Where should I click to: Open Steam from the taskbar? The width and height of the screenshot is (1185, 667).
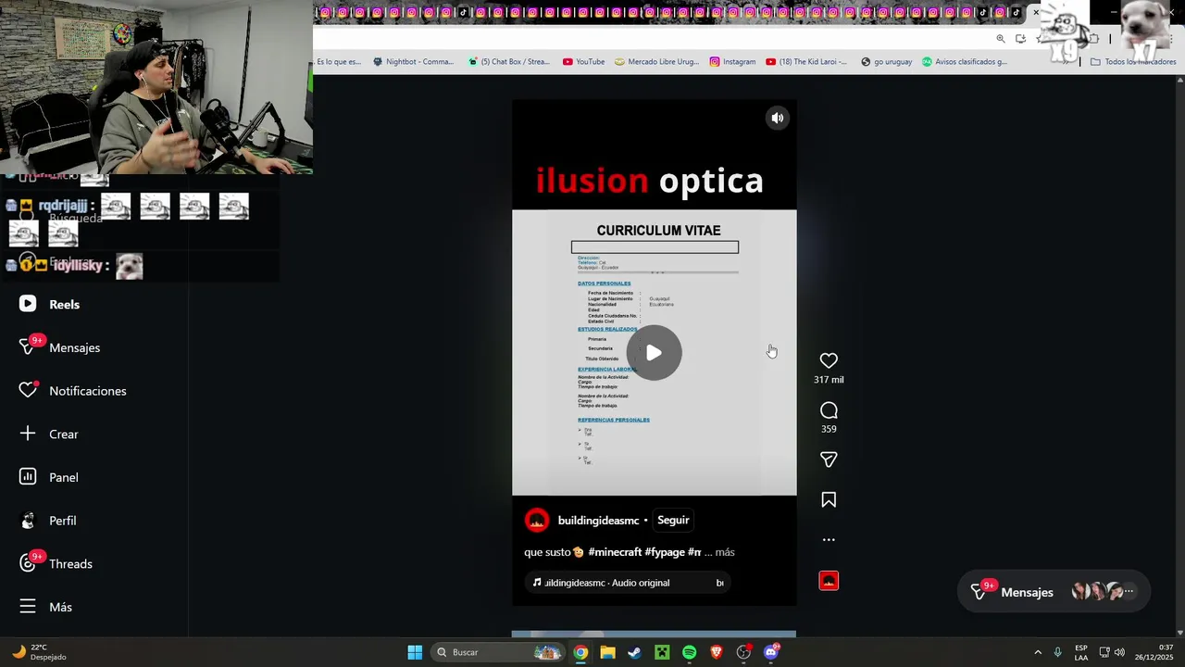click(x=634, y=652)
